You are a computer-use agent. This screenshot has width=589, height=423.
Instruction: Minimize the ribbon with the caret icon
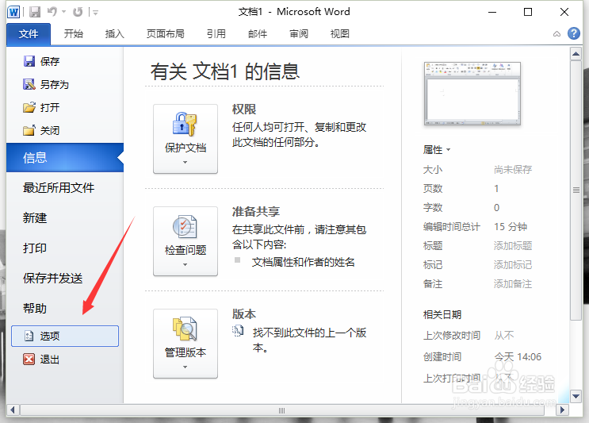pyautogui.click(x=556, y=34)
